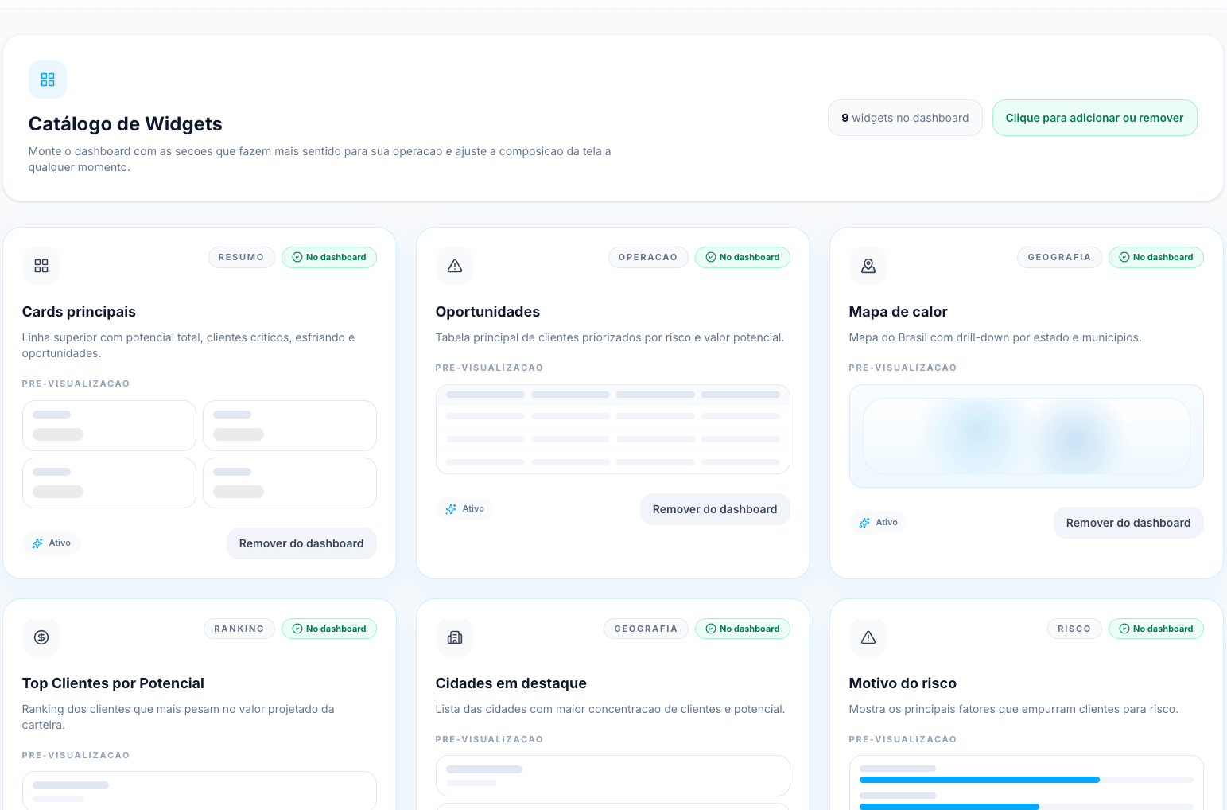This screenshot has height=810, width=1227.
Task: Remove Oportunidades from the dashboard
Action: click(x=715, y=509)
